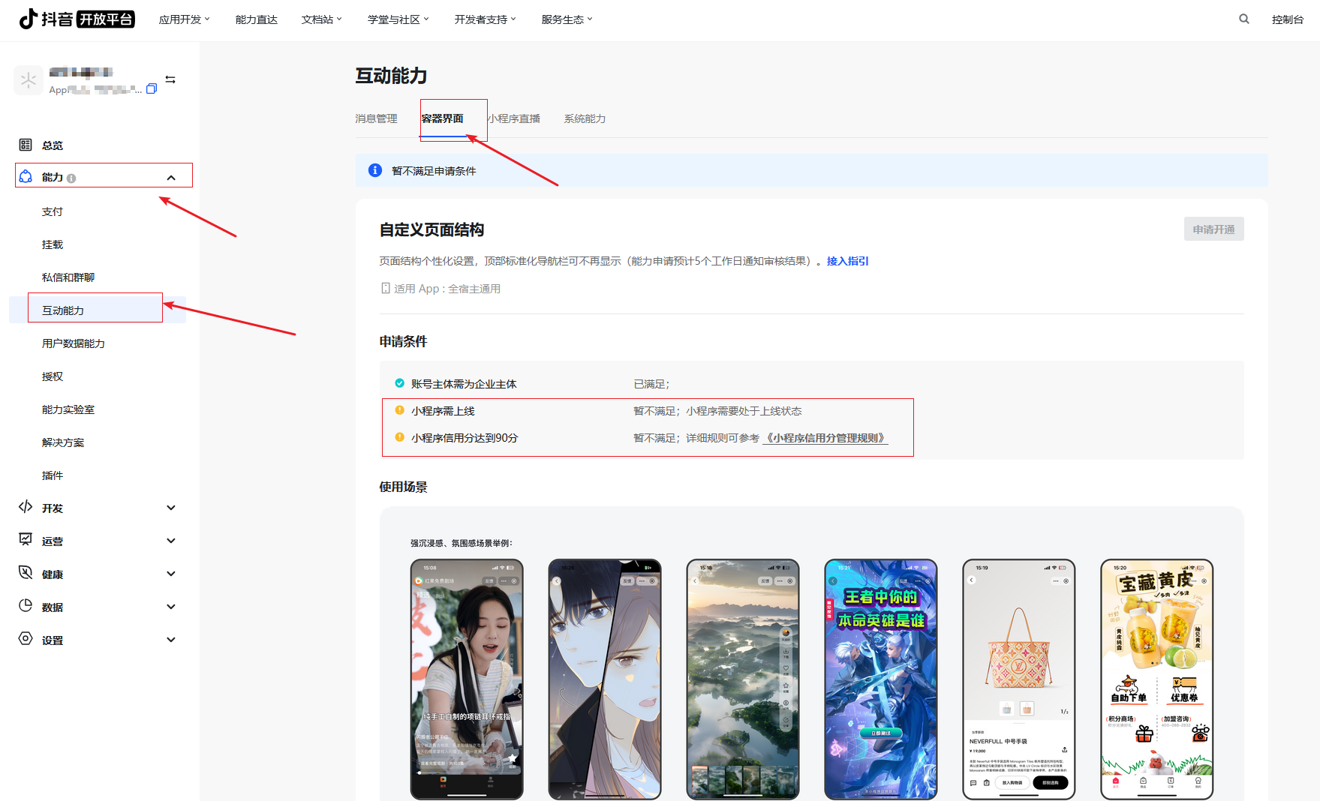Click the NEVERFULL handbag example thumbnail
Image resolution: width=1320 pixels, height=801 pixels.
1018,679
